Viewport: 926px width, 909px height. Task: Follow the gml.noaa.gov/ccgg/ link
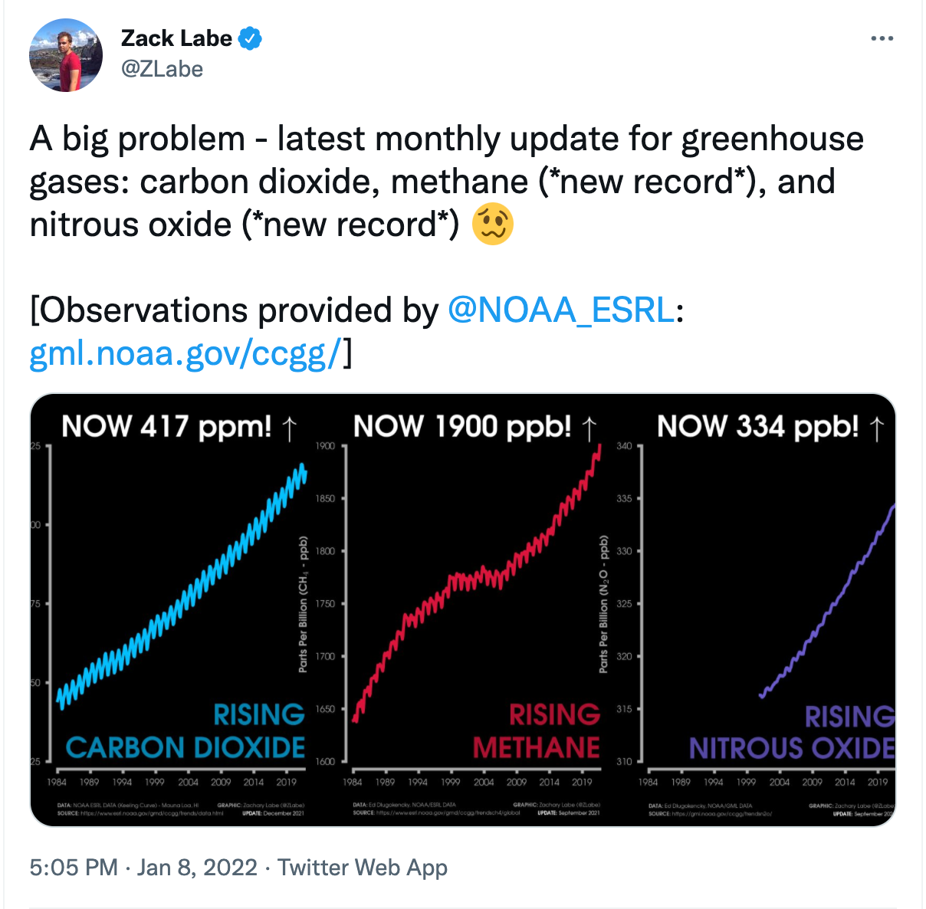pos(184,353)
